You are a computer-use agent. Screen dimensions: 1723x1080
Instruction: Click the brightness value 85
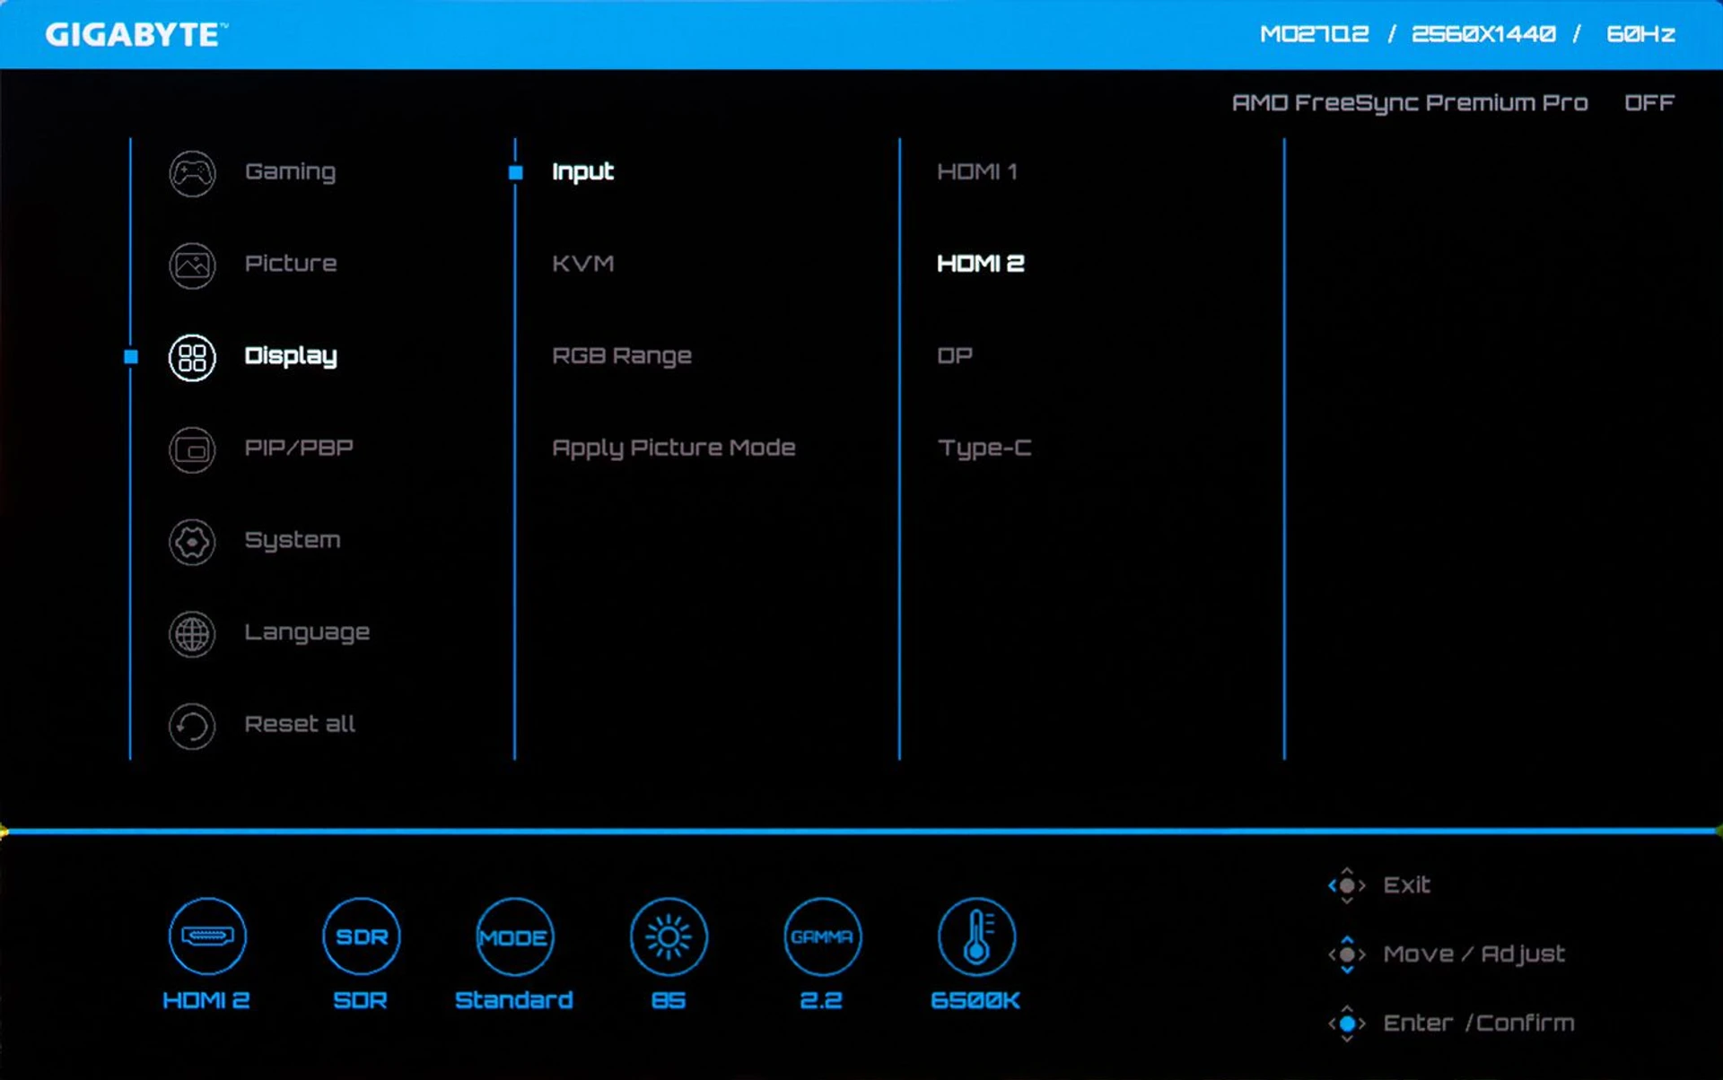669,1000
